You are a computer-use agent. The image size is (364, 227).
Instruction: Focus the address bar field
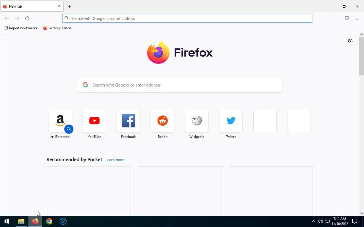click(187, 18)
